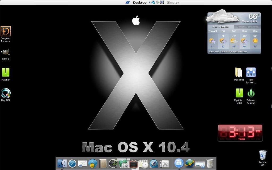Open the Desktop menu in top bar

pos(140,3)
